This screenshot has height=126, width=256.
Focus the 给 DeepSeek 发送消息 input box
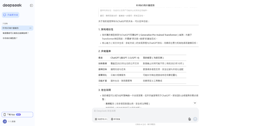[145, 111]
